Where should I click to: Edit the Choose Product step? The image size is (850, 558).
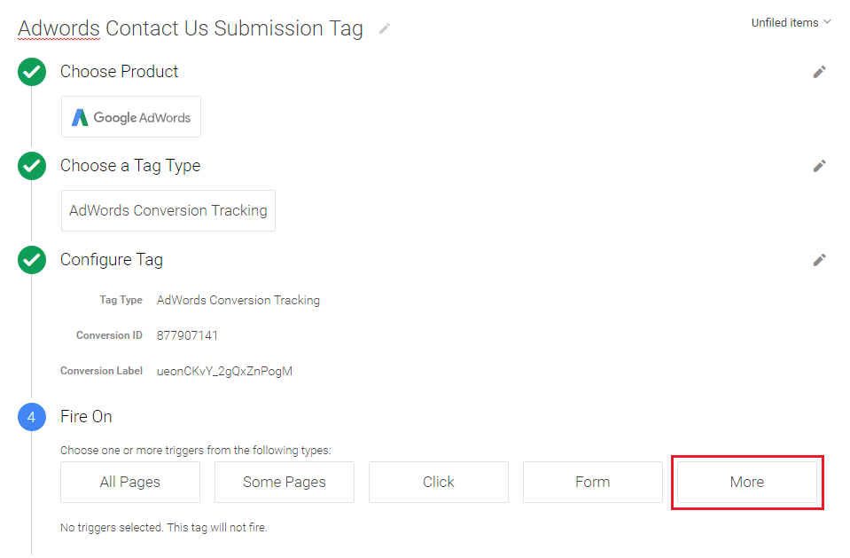click(x=819, y=72)
